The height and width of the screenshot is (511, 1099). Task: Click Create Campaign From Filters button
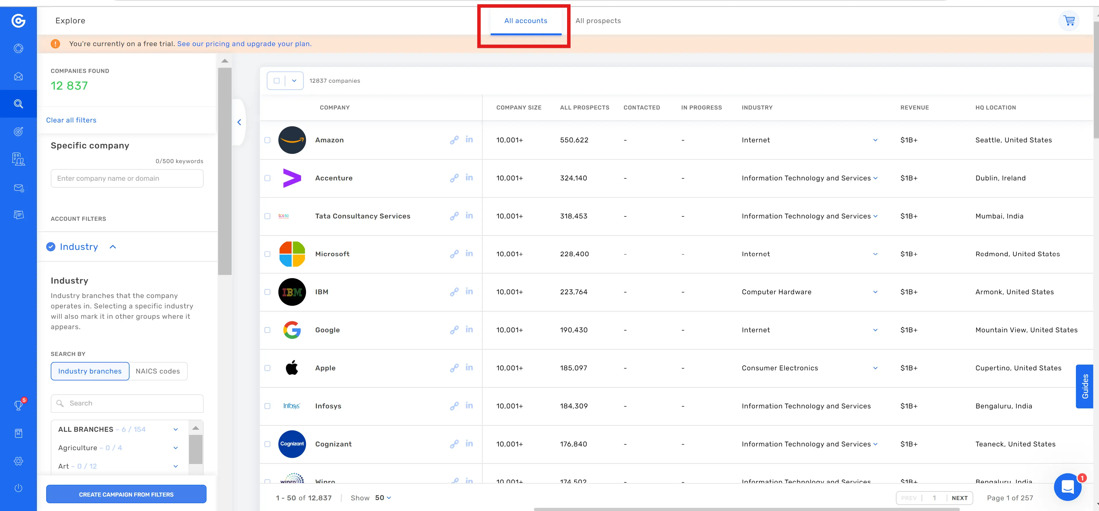[126, 494]
